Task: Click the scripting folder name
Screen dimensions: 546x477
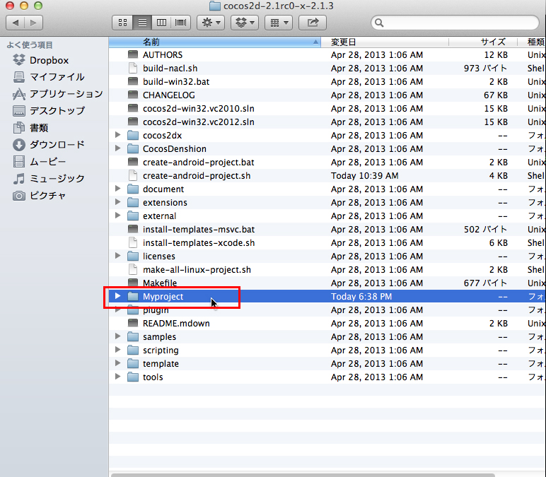Action: (x=161, y=350)
